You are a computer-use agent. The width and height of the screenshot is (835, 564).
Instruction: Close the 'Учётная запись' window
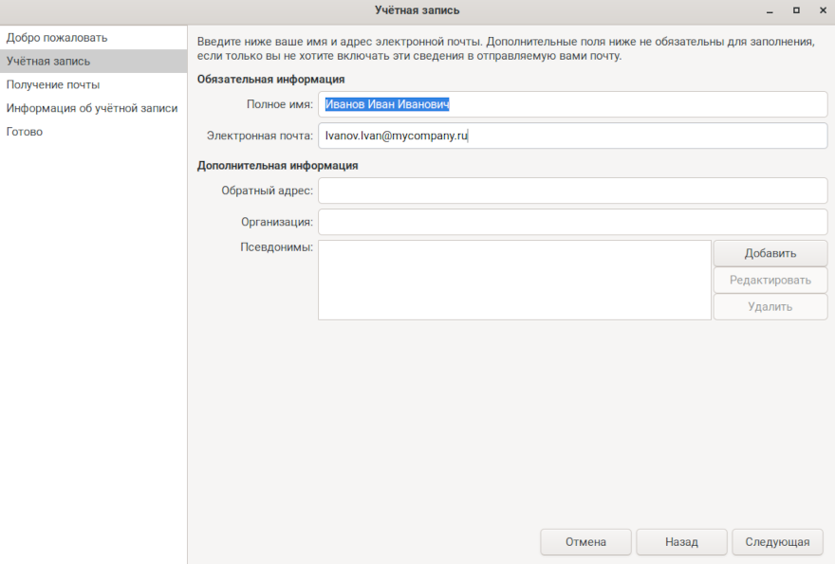(821, 10)
